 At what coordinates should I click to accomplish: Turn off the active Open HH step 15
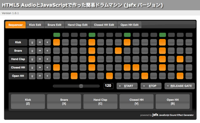[180, 76]
